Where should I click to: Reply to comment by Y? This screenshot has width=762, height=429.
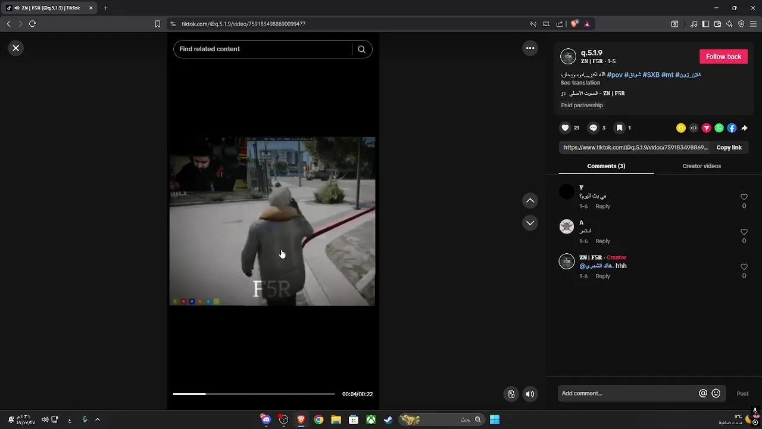point(602,207)
